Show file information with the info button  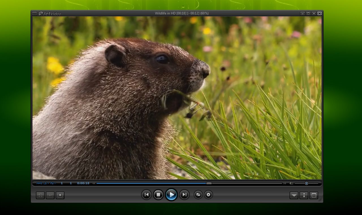(x=304, y=195)
